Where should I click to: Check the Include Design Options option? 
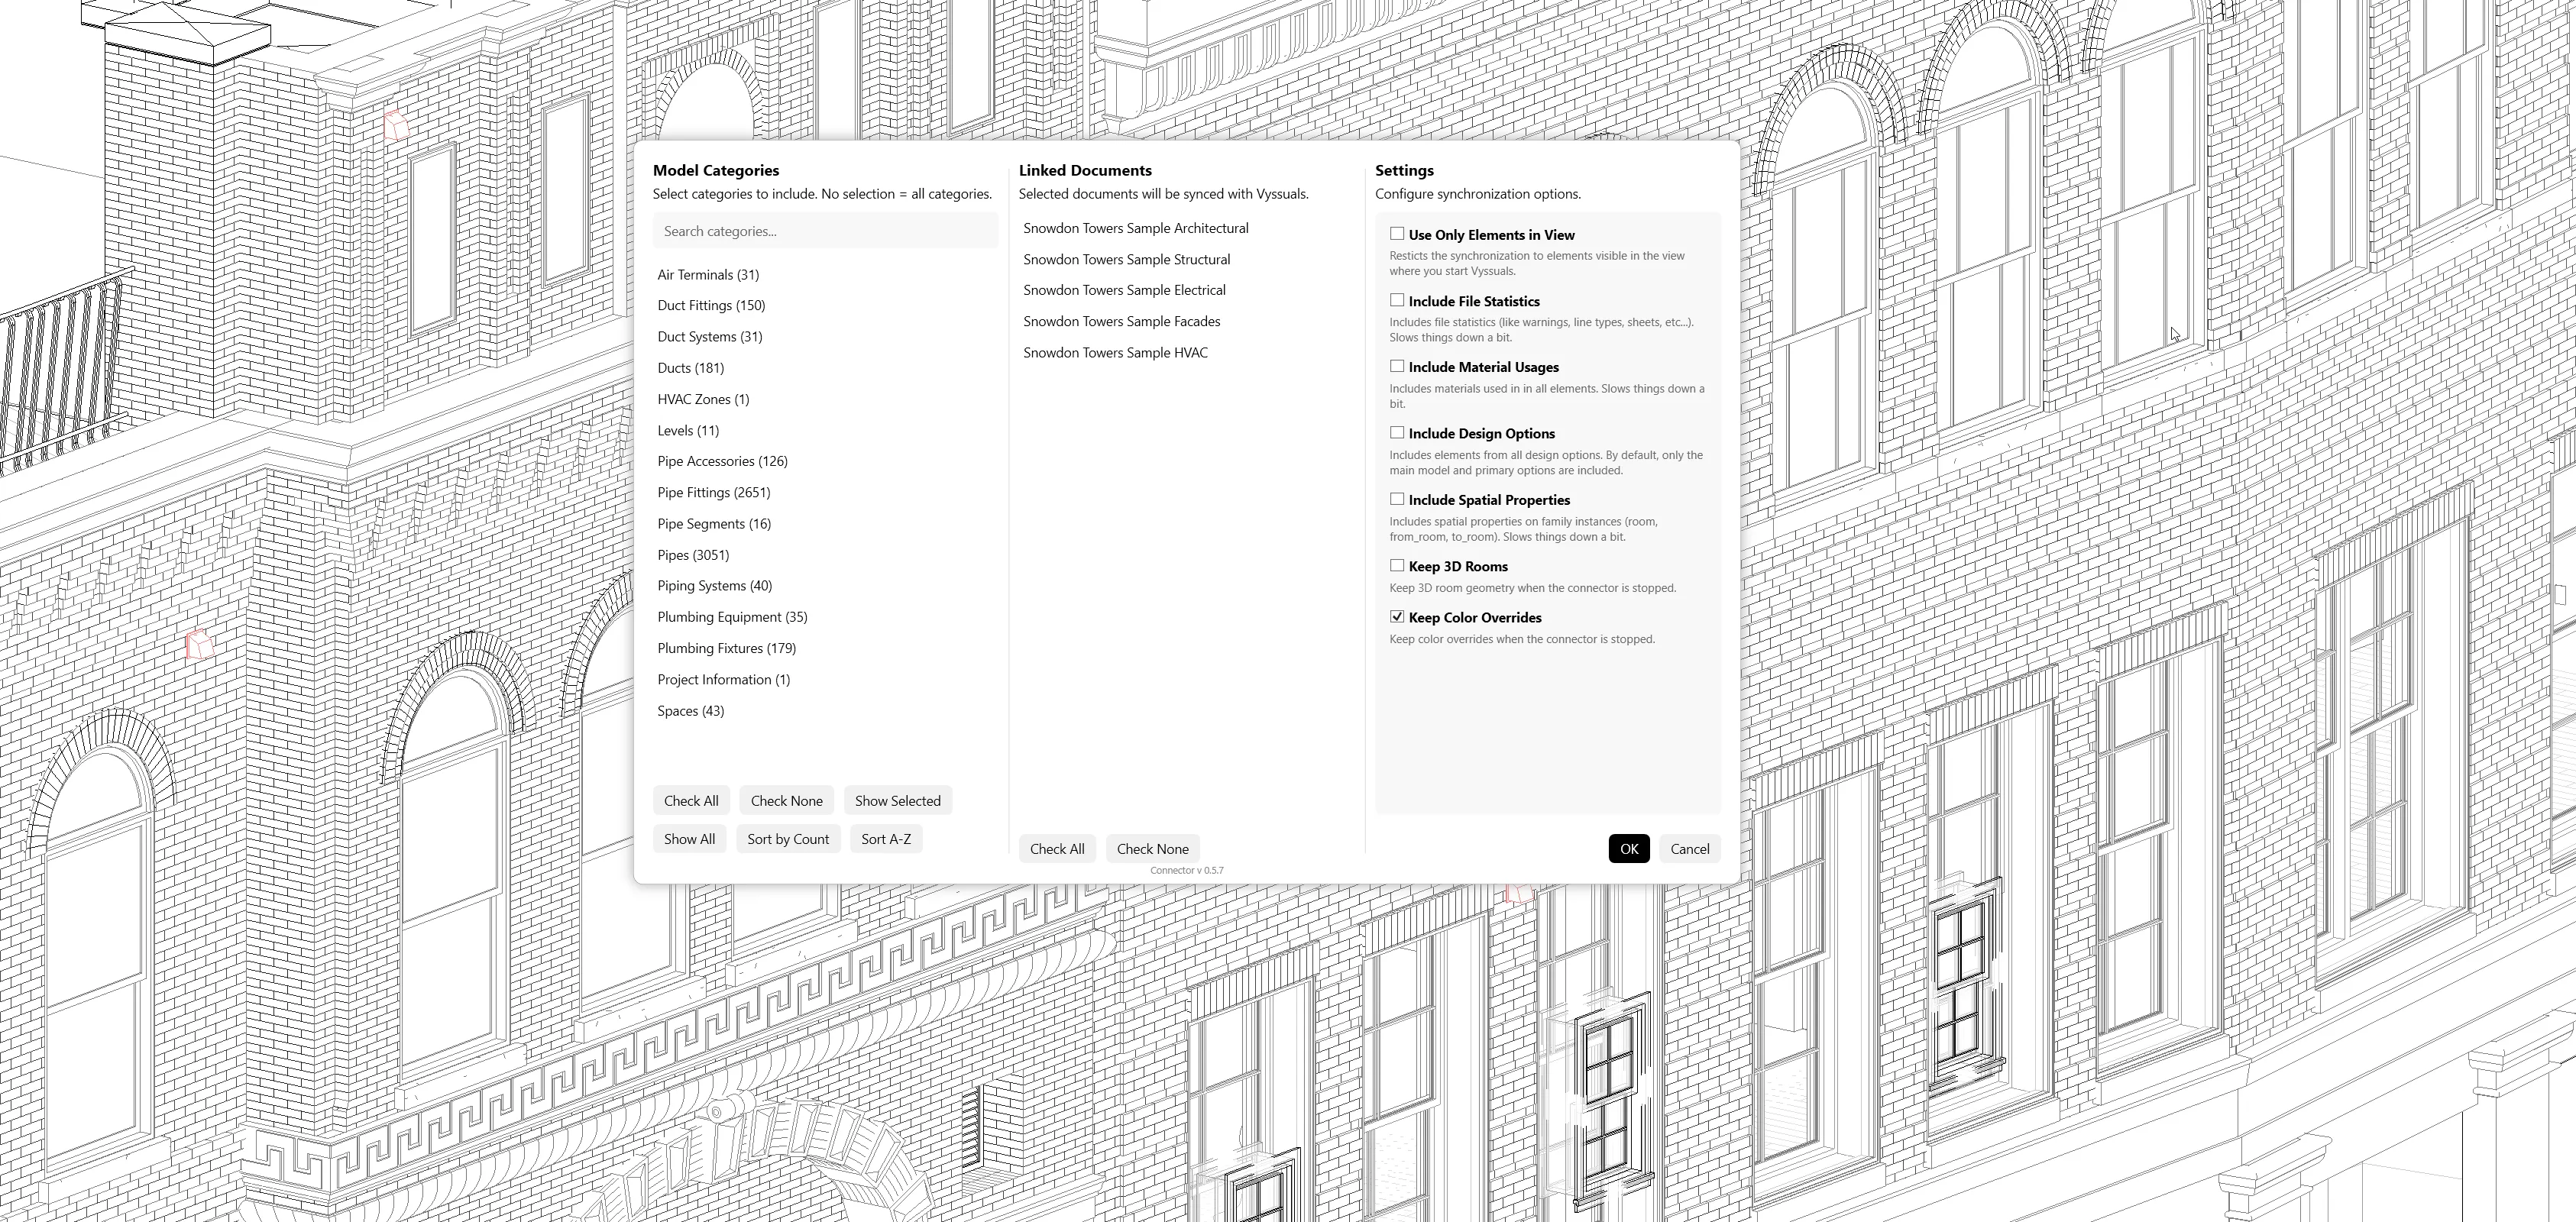click(x=1397, y=432)
